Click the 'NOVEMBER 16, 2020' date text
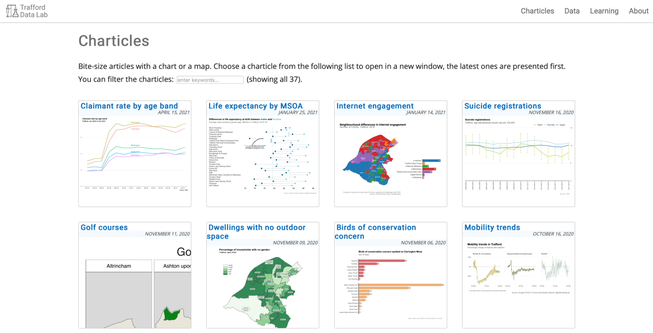Image resolution: width=653 pixels, height=333 pixels. point(551,113)
